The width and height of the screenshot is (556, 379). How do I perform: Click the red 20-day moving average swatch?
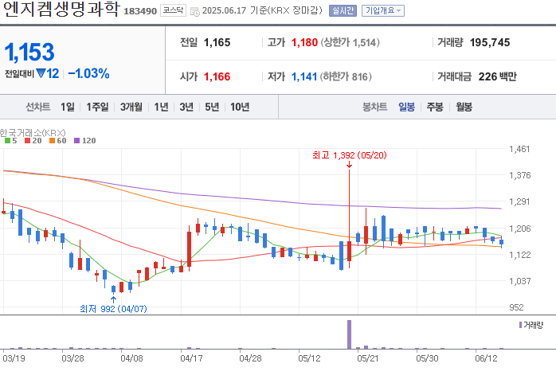(x=27, y=141)
